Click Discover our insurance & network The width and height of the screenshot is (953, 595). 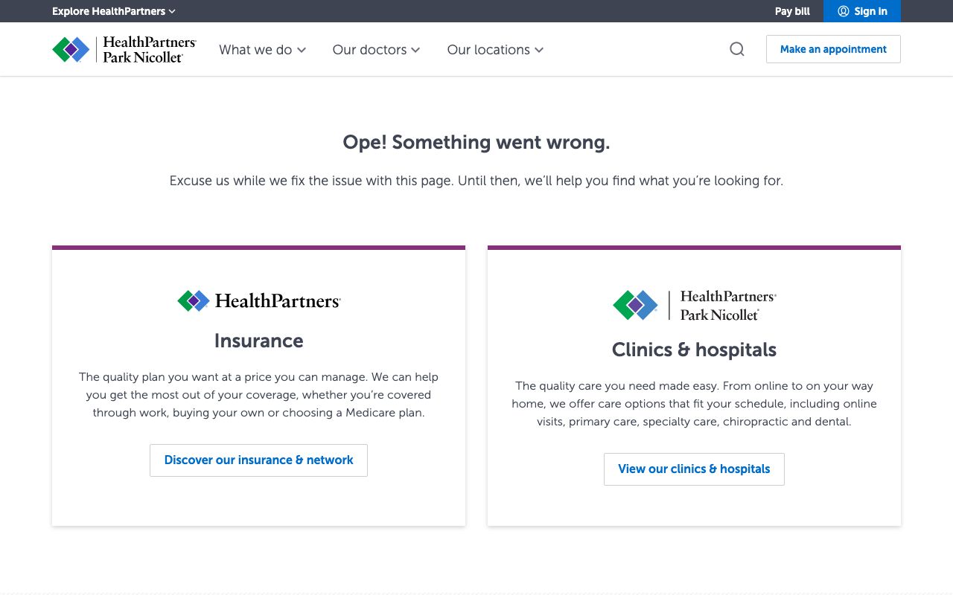(x=258, y=460)
